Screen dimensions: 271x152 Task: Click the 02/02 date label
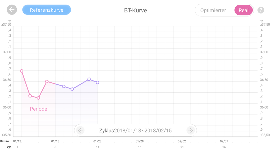(x=182, y=141)
